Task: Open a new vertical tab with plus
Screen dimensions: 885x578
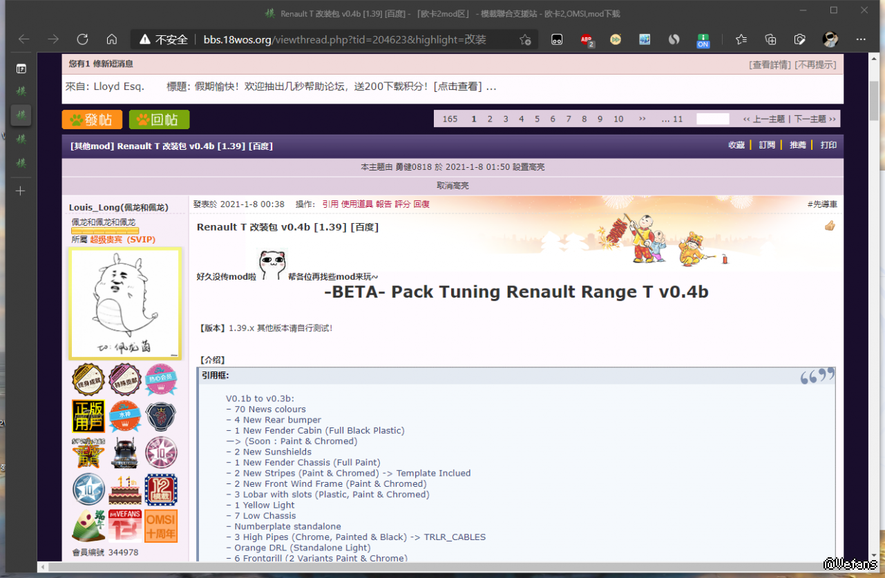Action: pos(21,191)
